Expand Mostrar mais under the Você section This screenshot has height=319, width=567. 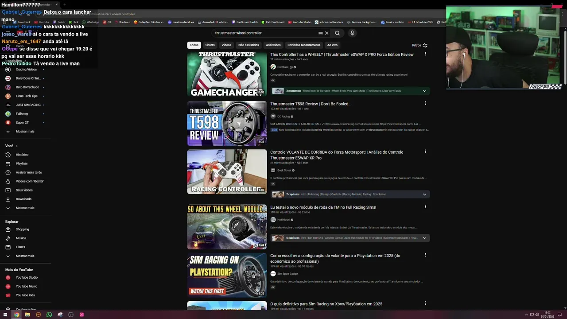point(25,208)
